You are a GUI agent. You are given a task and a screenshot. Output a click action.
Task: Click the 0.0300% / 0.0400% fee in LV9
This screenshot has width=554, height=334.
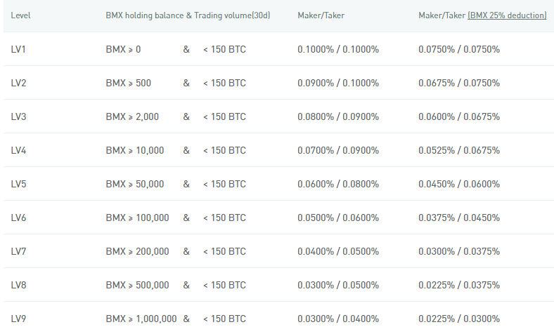pos(338,319)
